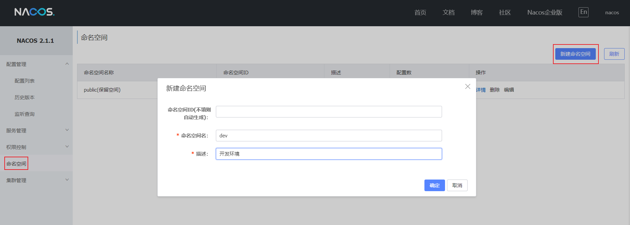Open 监听查询 in the sidebar
The image size is (630, 225).
pyautogui.click(x=25, y=114)
